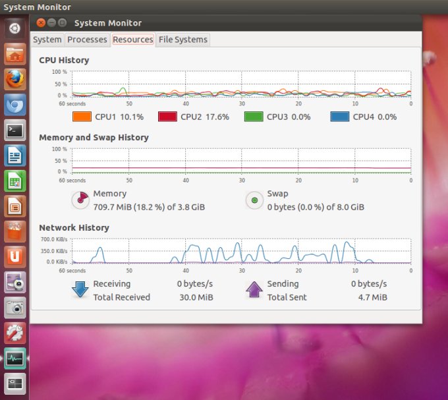Change the CPU3 green color swatch

pyautogui.click(x=254, y=117)
